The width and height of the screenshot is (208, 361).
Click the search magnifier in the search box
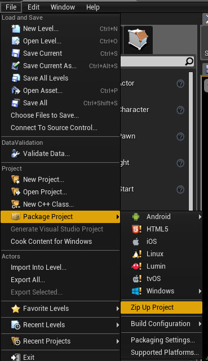tap(189, 61)
